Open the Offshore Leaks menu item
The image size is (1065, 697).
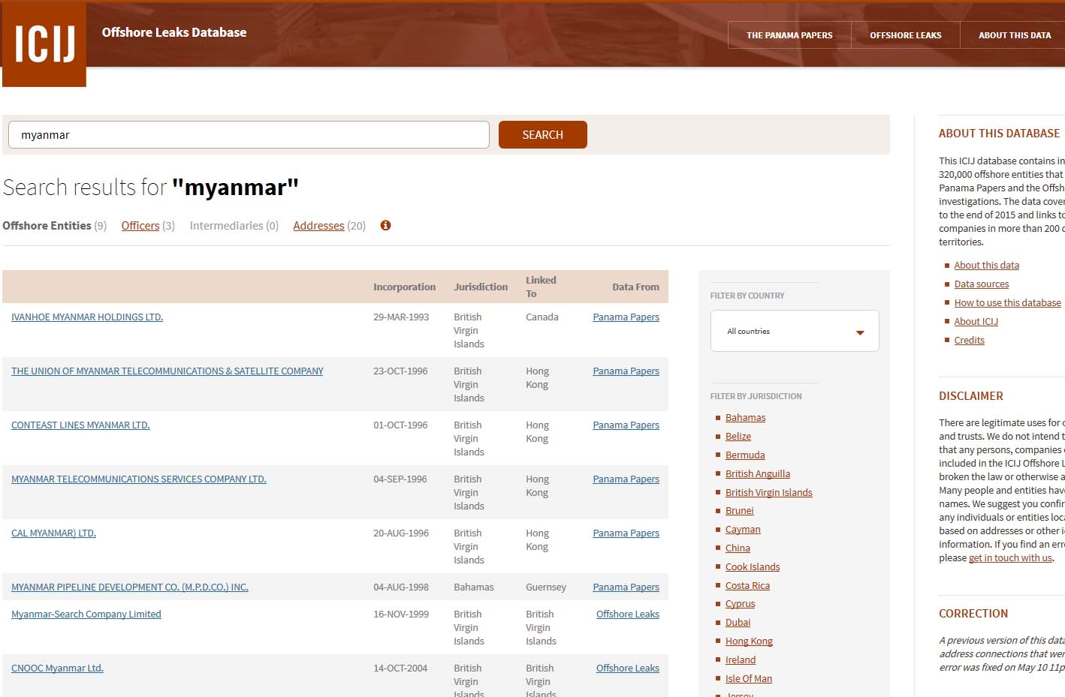point(906,35)
